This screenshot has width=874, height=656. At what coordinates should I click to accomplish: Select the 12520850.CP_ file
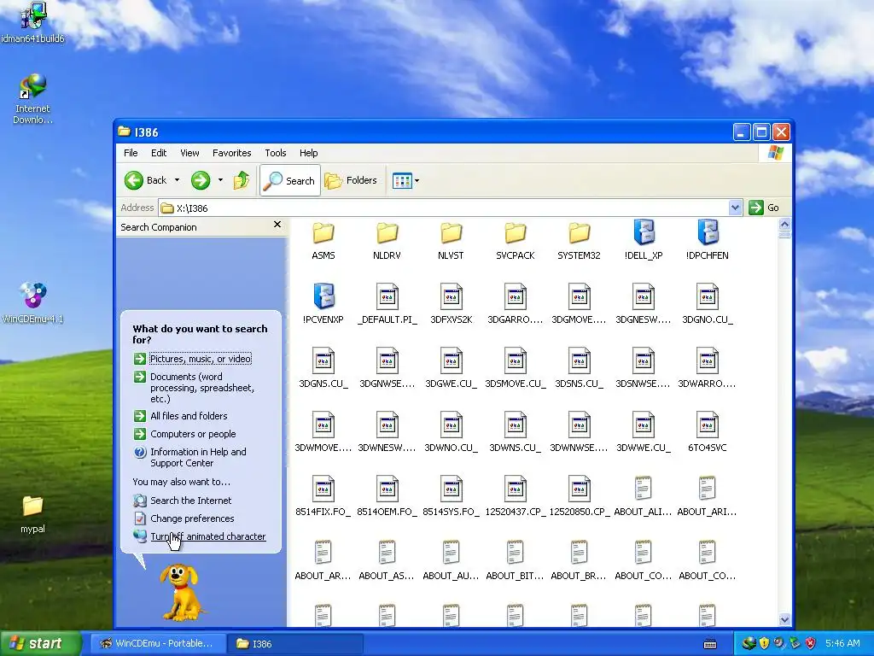580,495
